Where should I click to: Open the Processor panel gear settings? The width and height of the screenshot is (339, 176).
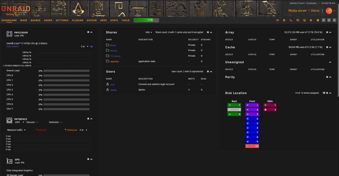point(88,32)
